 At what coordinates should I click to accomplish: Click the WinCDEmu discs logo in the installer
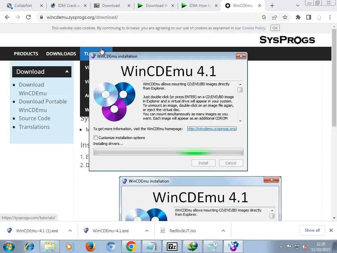[x=114, y=101]
